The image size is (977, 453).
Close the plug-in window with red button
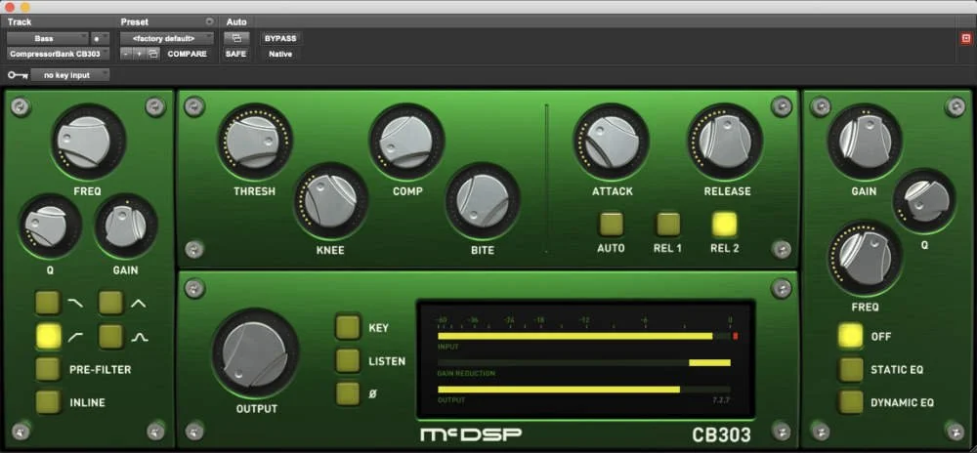click(x=10, y=7)
